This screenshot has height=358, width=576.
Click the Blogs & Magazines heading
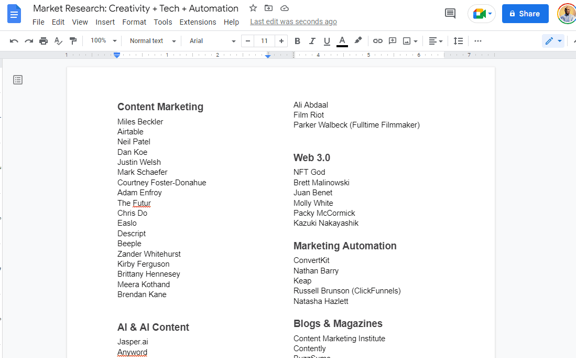point(338,323)
